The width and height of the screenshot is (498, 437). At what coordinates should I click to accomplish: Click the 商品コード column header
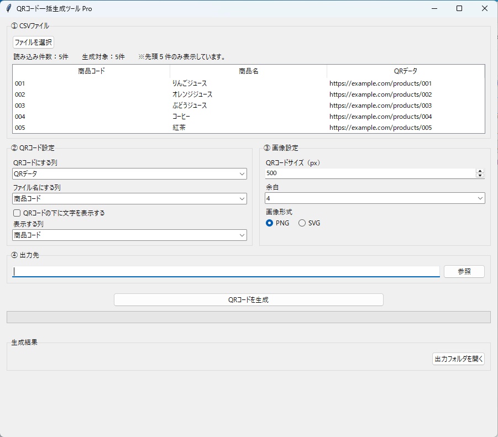pyautogui.click(x=91, y=71)
